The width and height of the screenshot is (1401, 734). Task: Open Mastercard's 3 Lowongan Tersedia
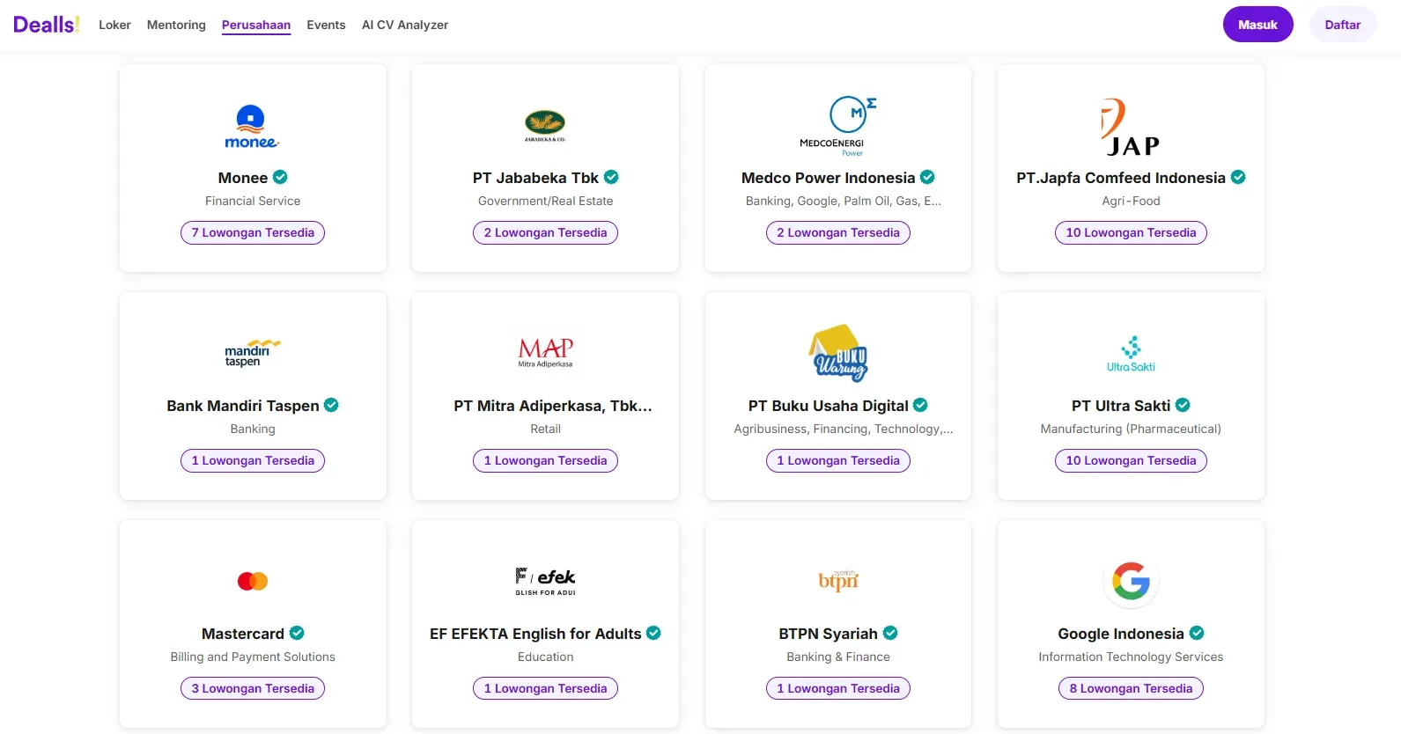pos(253,688)
